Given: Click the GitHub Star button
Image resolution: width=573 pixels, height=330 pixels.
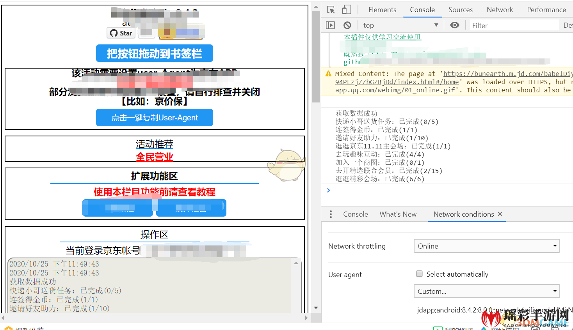Looking at the screenshot, I should pos(121,33).
